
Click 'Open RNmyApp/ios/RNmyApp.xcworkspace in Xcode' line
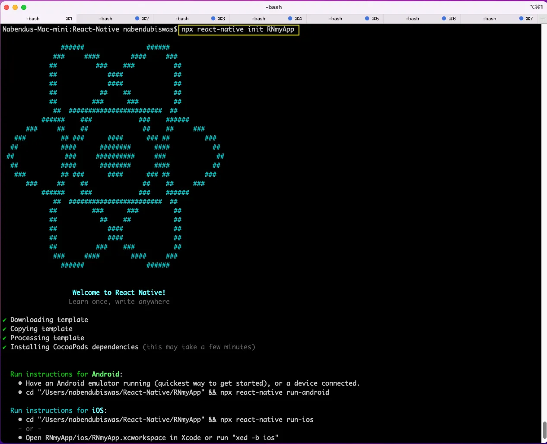148,438
